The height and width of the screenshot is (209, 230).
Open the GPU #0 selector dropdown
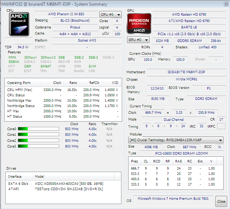coord(138,40)
